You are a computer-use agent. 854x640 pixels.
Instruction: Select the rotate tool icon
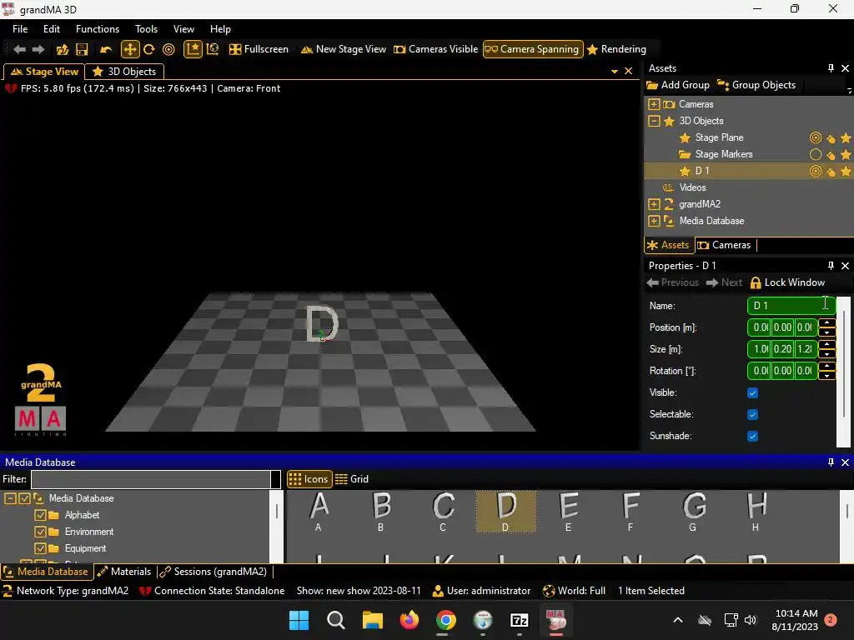pos(148,49)
